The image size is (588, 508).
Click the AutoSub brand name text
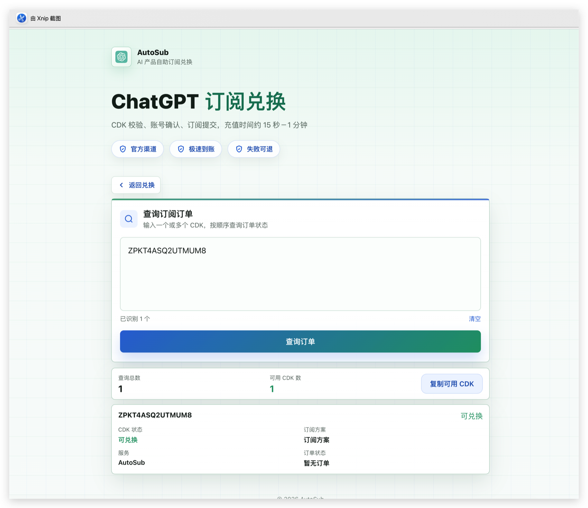coord(153,52)
